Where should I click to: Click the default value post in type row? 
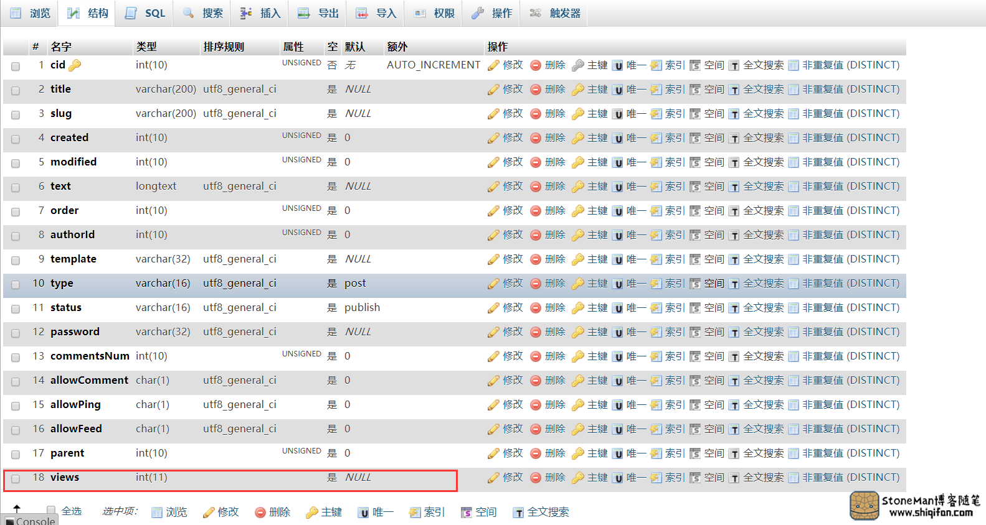[355, 283]
